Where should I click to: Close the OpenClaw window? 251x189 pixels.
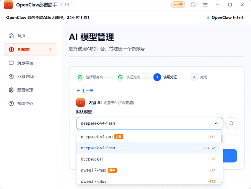242,5
